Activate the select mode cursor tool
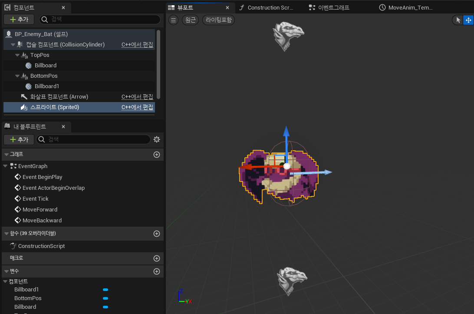This screenshot has width=474, height=314. (458, 20)
